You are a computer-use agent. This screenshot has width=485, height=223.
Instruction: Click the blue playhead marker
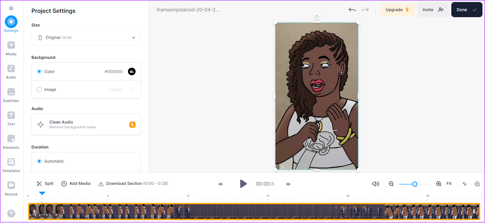click(x=42, y=194)
